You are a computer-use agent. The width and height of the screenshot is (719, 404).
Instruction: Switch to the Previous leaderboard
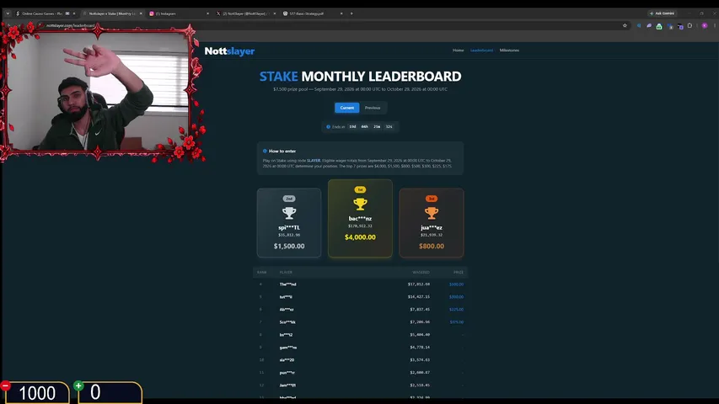(373, 108)
